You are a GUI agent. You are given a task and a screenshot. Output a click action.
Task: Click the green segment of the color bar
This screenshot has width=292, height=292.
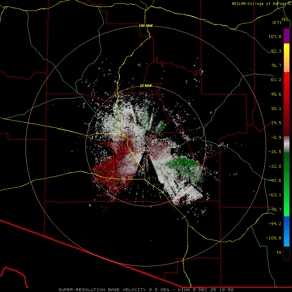click(x=286, y=184)
